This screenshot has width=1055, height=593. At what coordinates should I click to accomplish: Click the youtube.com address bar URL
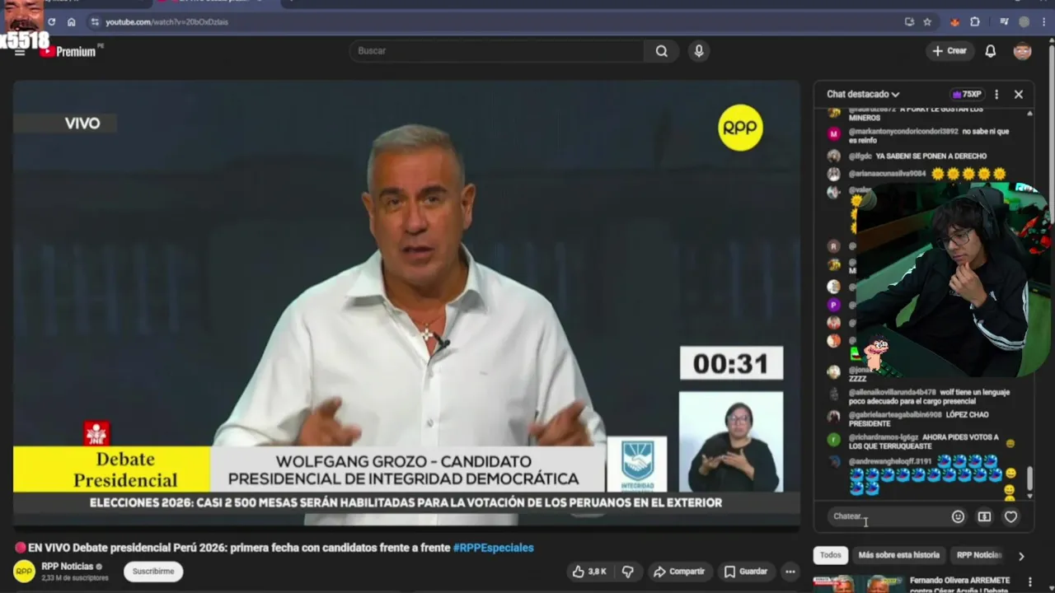pos(166,22)
